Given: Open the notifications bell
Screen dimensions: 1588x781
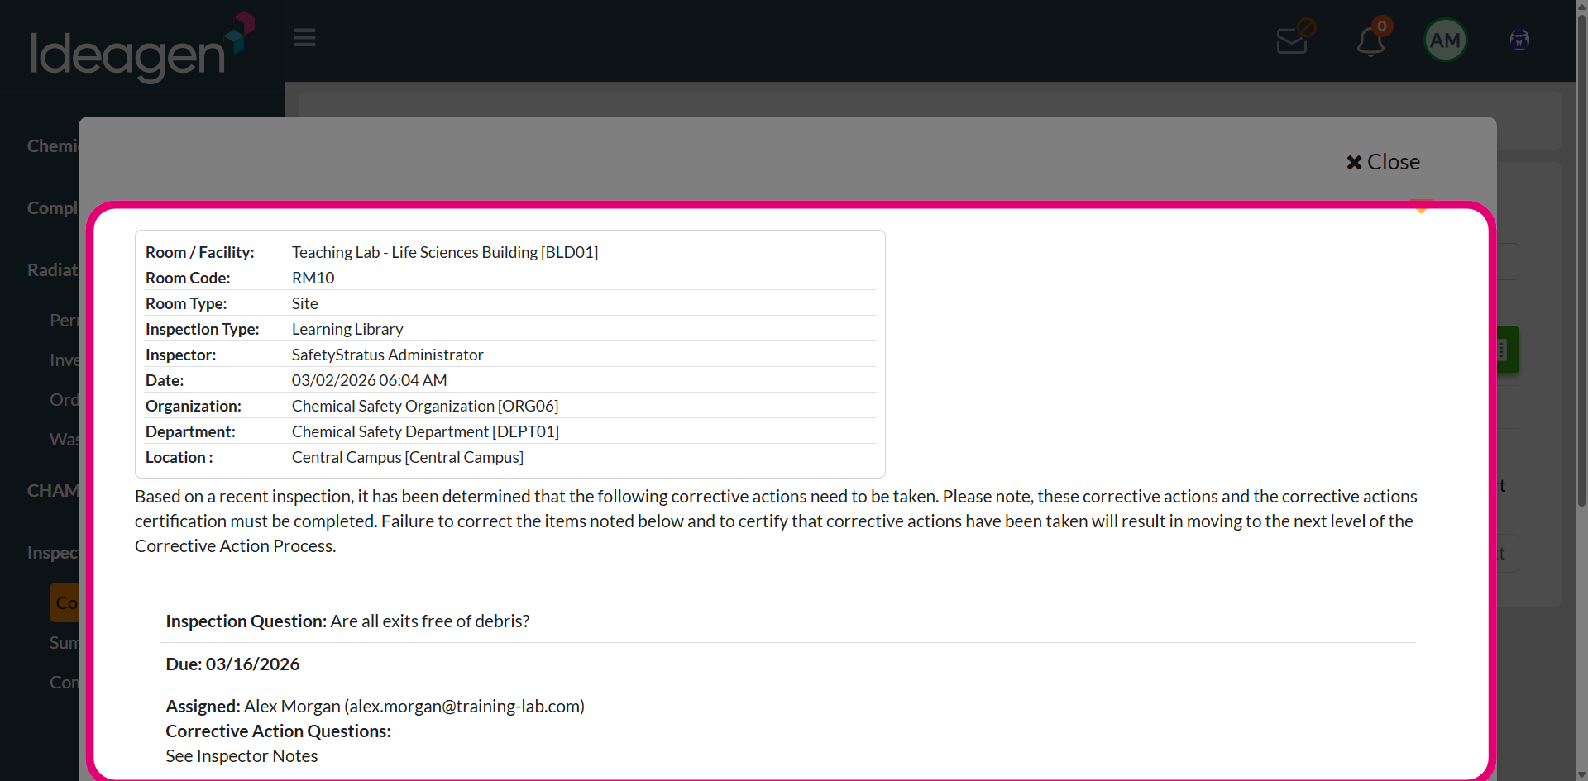Looking at the screenshot, I should point(1371,40).
